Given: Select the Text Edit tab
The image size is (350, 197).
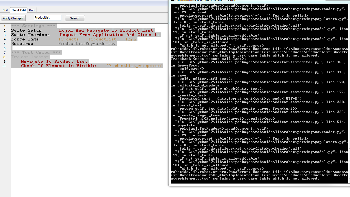Looking at the screenshot, I should tap(19, 10).
